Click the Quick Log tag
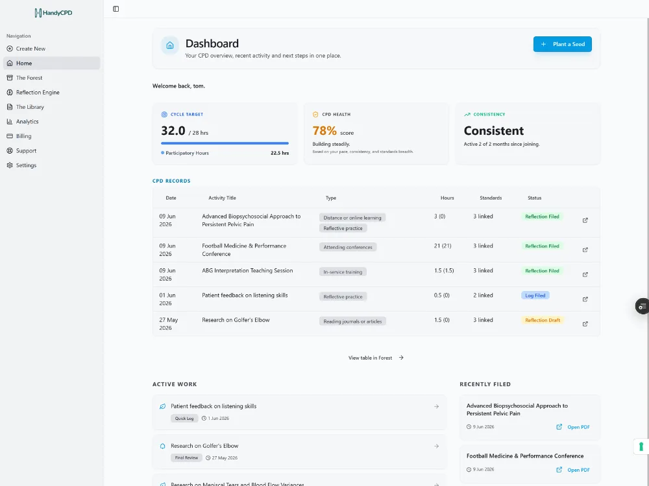This screenshot has width=649, height=486. pos(184,419)
